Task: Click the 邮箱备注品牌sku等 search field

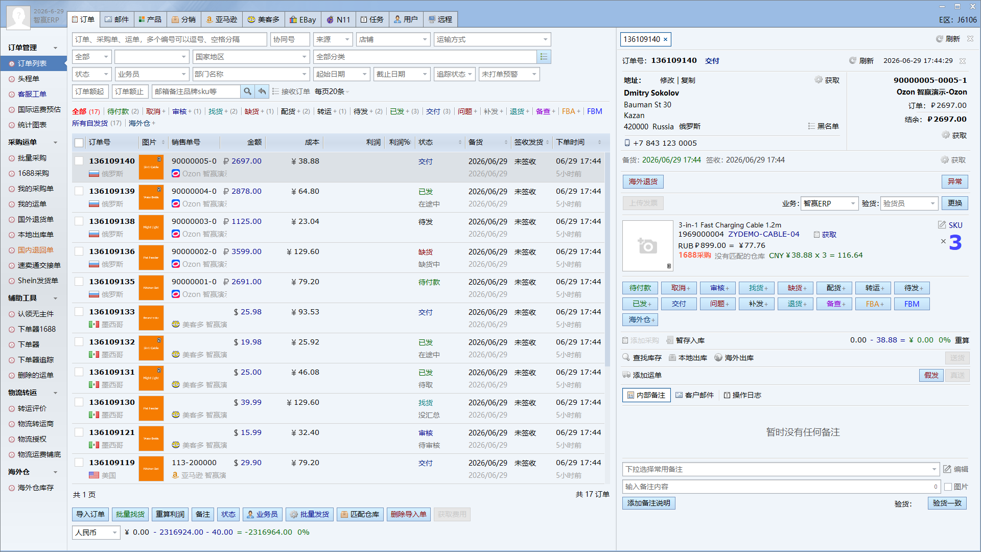Action: click(196, 91)
